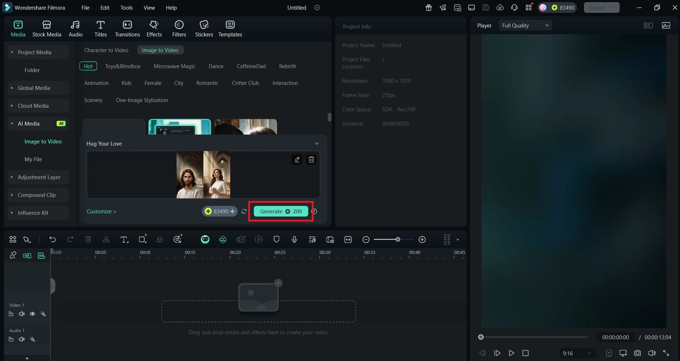Image resolution: width=680 pixels, height=361 pixels.
Task: Collapse the Hug Your Love panel
Action: pyautogui.click(x=317, y=143)
